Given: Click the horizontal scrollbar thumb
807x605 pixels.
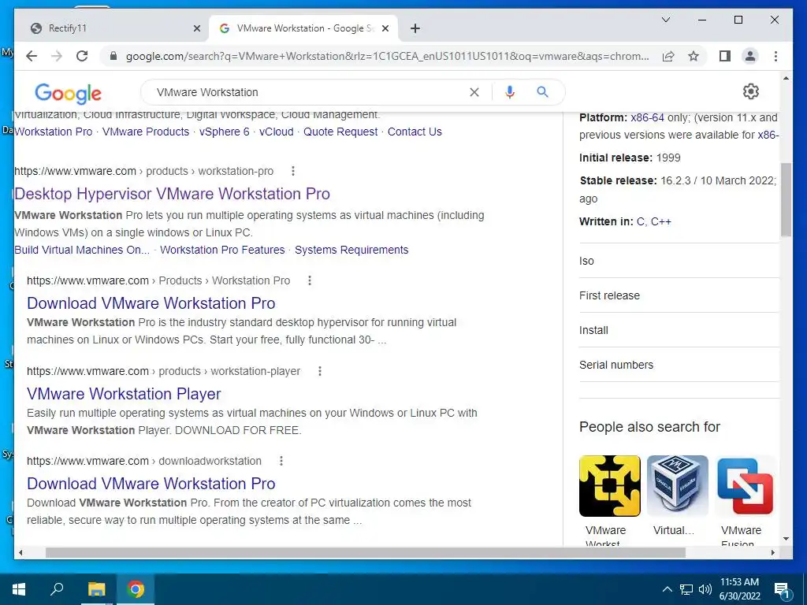Looking at the screenshot, I should (366, 552).
